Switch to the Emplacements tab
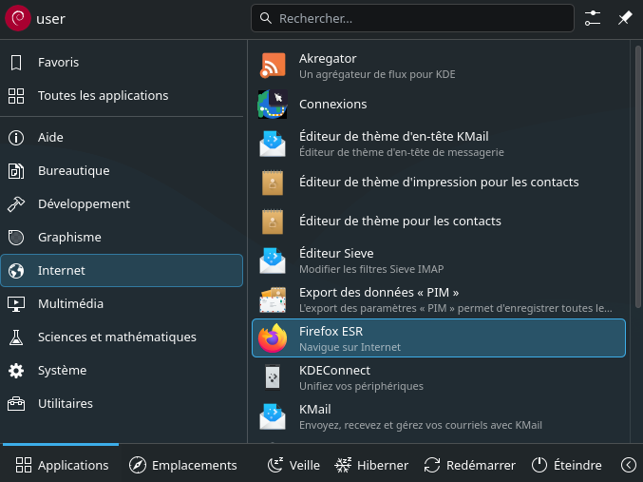Image resolution: width=643 pixels, height=482 pixels. (182, 465)
